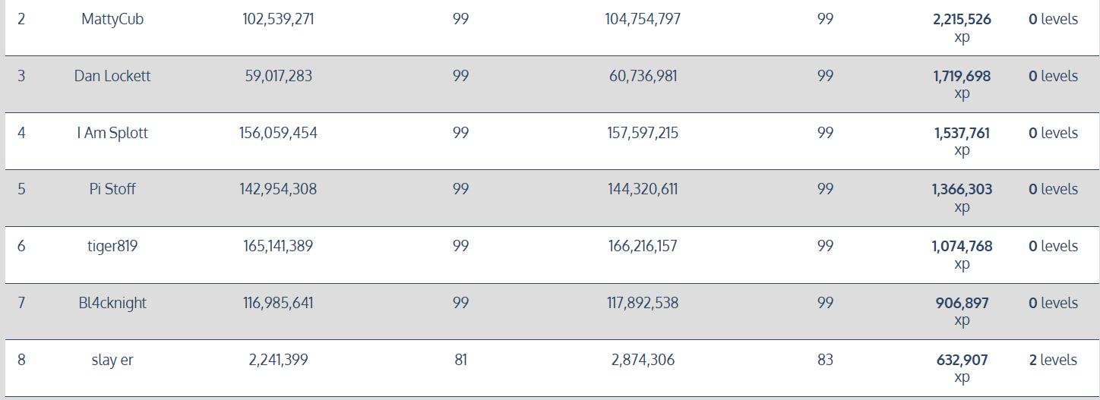Select the tiger819 player name
Image resolution: width=1100 pixels, height=400 pixels.
[112, 246]
